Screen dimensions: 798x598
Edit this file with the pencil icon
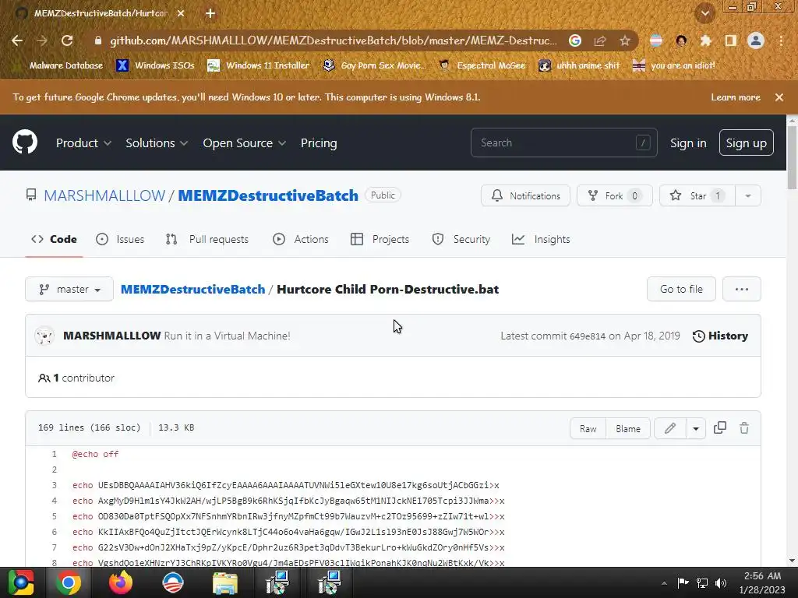tap(669, 428)
